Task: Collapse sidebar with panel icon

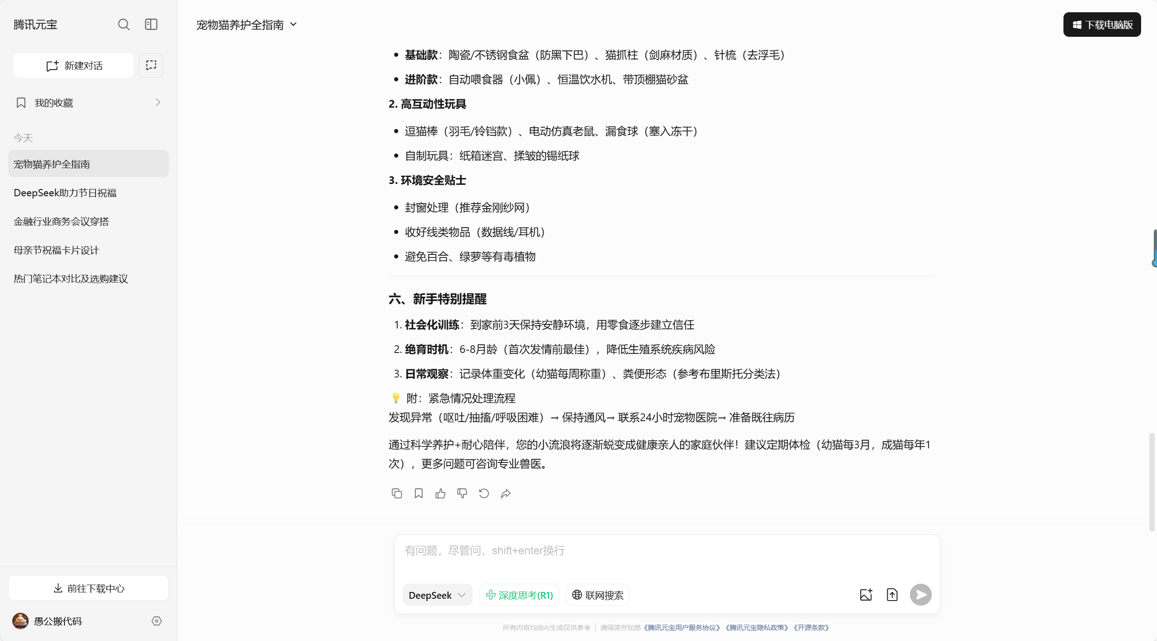Action: tap(151, 25)
